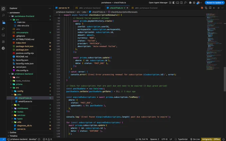Click the open changes icon in editor toolbar
Screen dimensions: 226x141
pyautogui.click(x=206, y=8)
